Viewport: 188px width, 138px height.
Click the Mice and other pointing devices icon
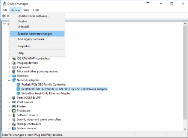coord(14,72)
